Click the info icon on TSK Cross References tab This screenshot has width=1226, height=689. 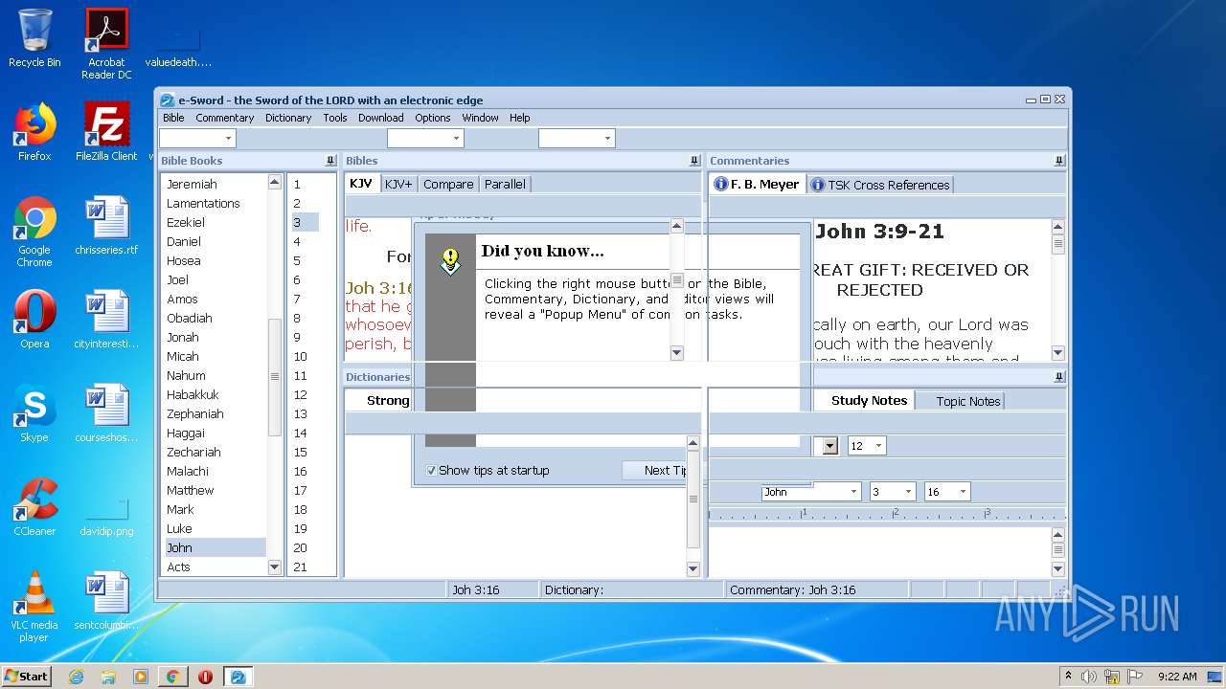tap(818, 185)
